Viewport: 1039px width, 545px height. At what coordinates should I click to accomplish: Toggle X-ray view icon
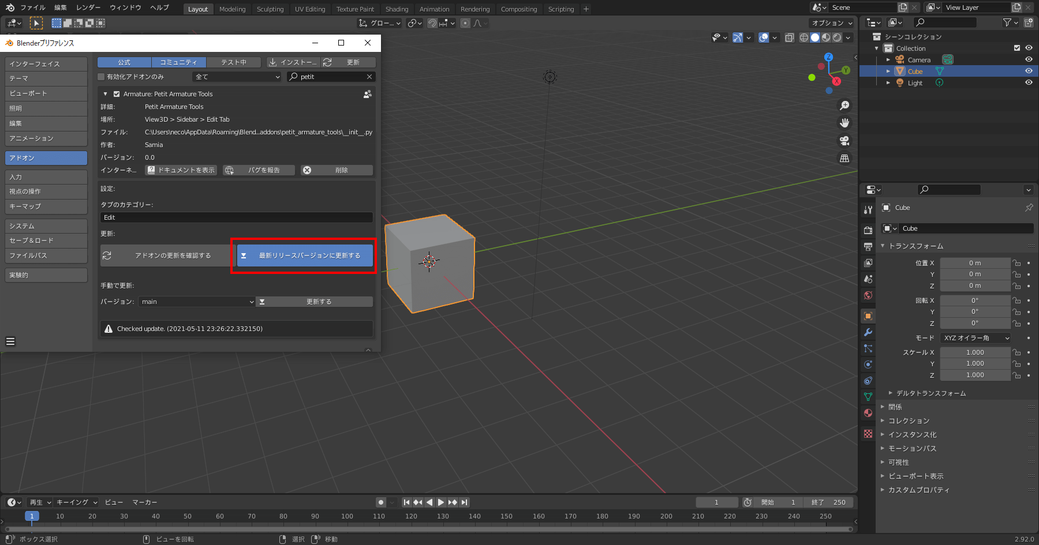tap(789, 37)
